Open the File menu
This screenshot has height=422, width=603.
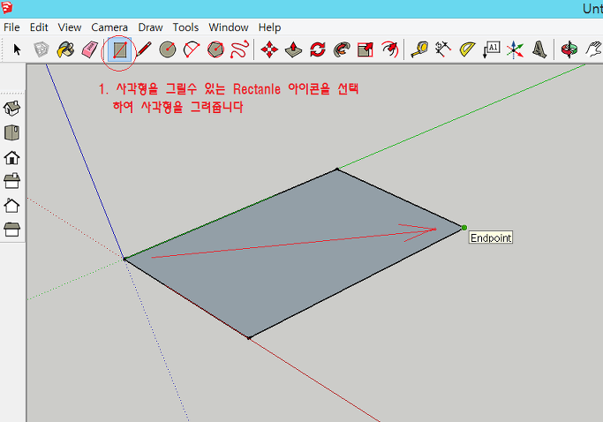(x=11, y=27)
